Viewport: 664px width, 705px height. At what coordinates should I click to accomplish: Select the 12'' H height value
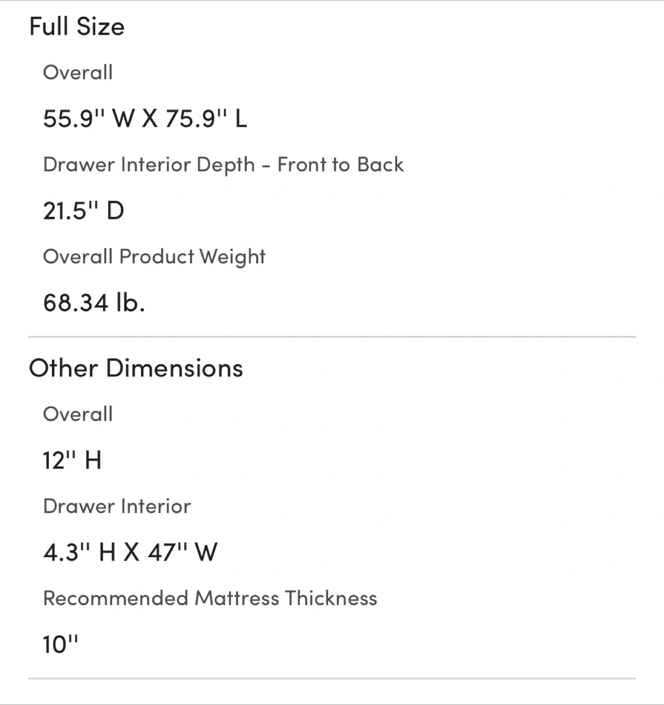coord(72,461)
